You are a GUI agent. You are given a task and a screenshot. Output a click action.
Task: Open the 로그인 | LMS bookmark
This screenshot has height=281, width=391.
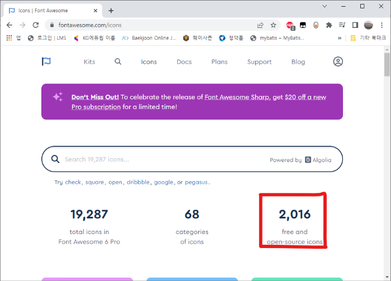47,38
